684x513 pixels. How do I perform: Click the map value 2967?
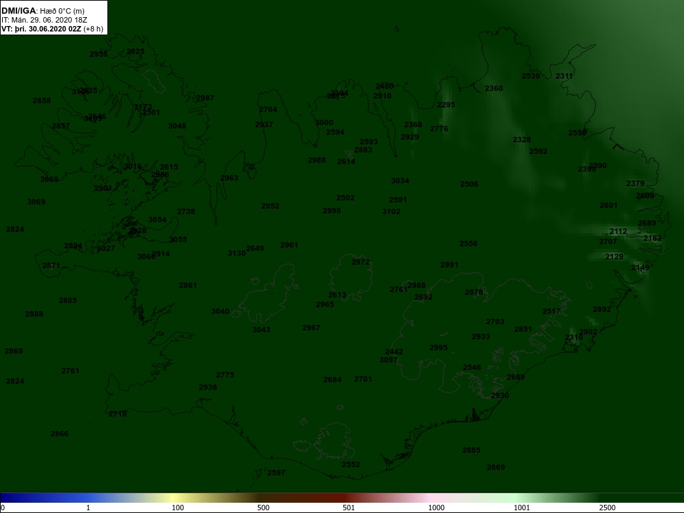(x=311, y=328)
